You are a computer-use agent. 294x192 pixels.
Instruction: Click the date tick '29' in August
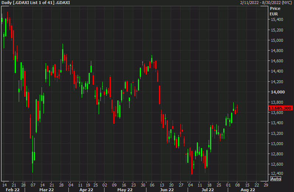(266, 185)
